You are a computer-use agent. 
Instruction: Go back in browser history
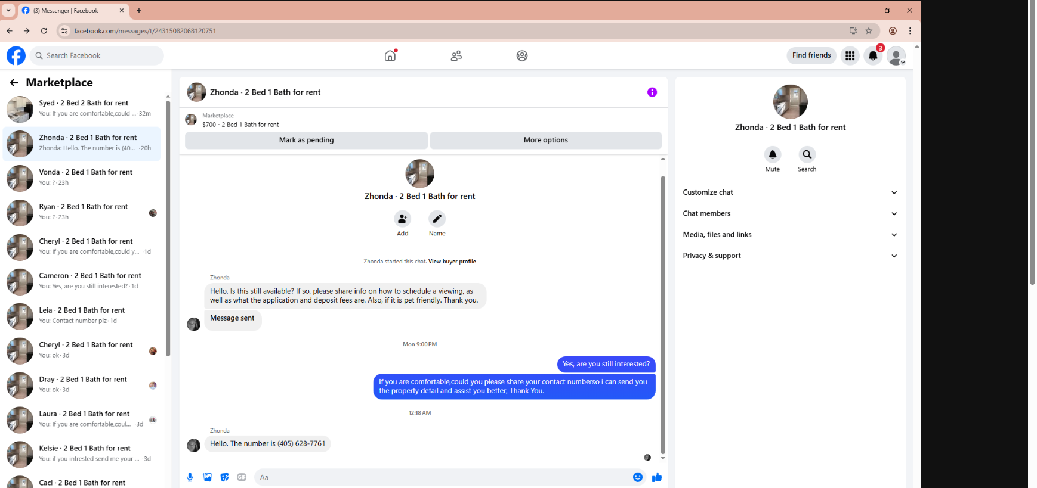click(x=9, y=30)
